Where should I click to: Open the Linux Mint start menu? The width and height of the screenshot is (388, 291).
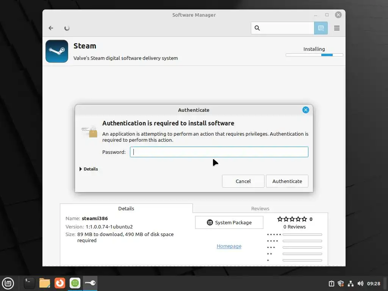[x=8, y=283]
